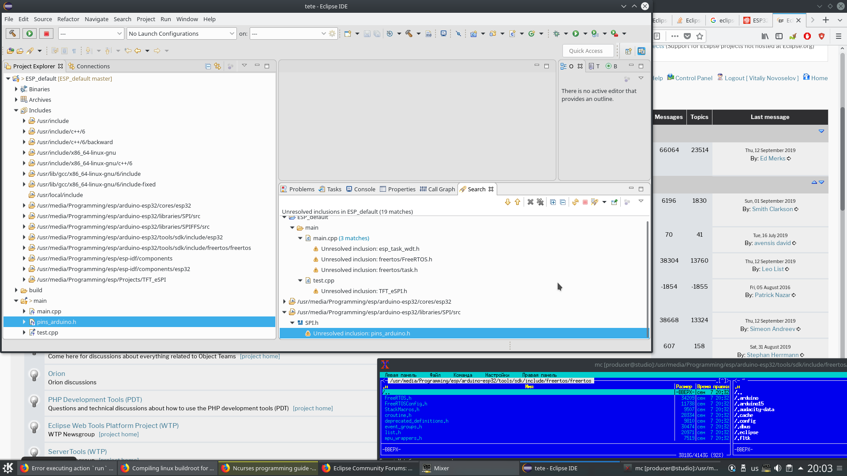The image size is (847, 476).
Task: Show next match arrow in Search view
Action: pyautogui.click(x=508, y=202)
